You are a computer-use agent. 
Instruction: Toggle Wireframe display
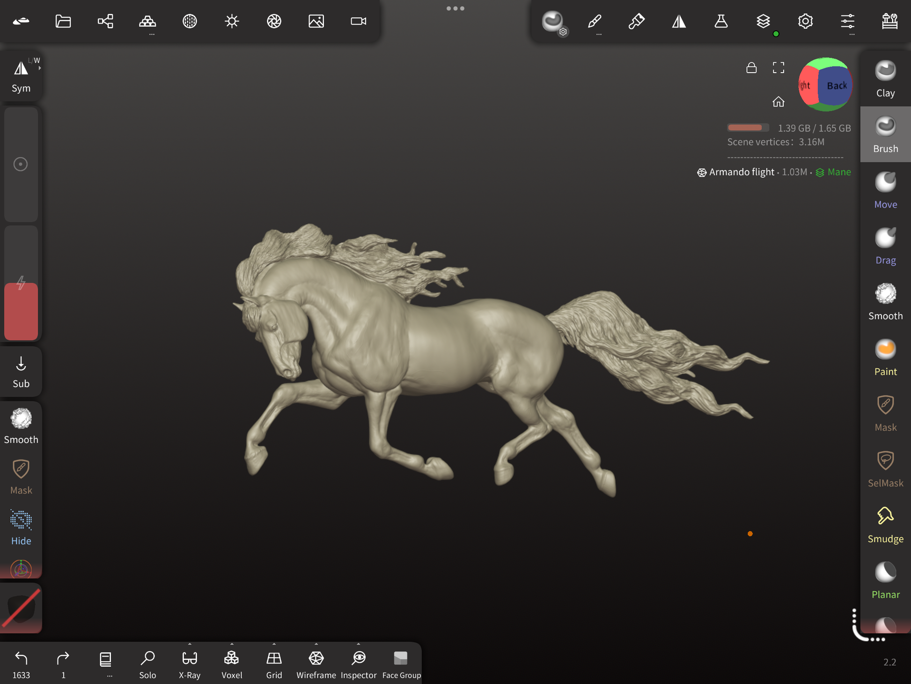pyautogui.click(x=316, y=663)
